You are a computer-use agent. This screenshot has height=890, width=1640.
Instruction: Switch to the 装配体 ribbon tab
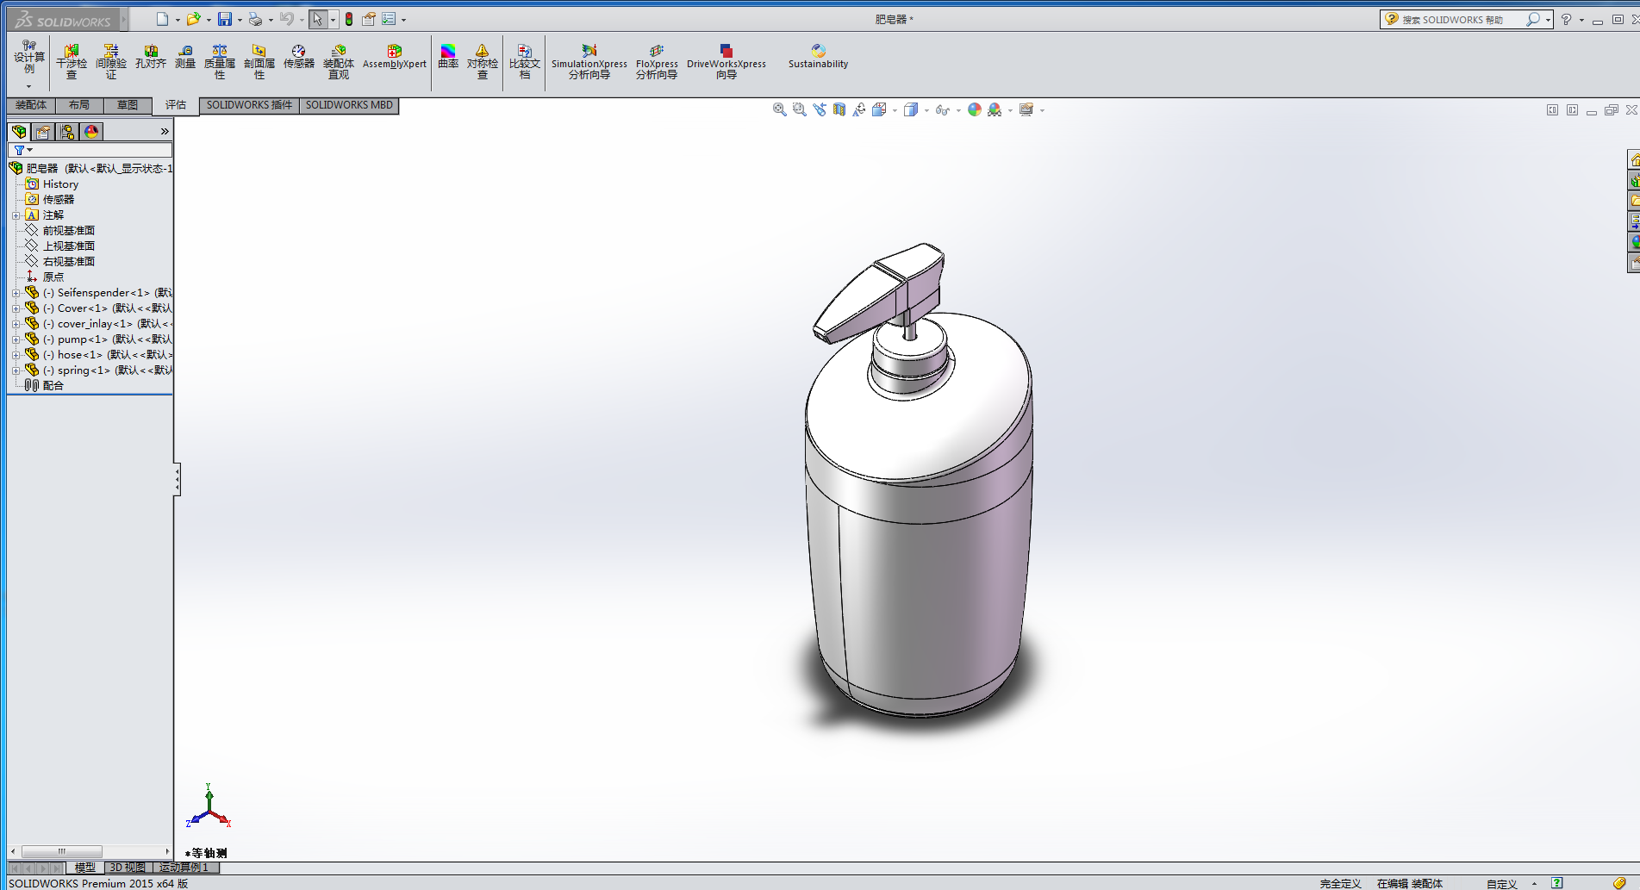[x=31, y=105]
